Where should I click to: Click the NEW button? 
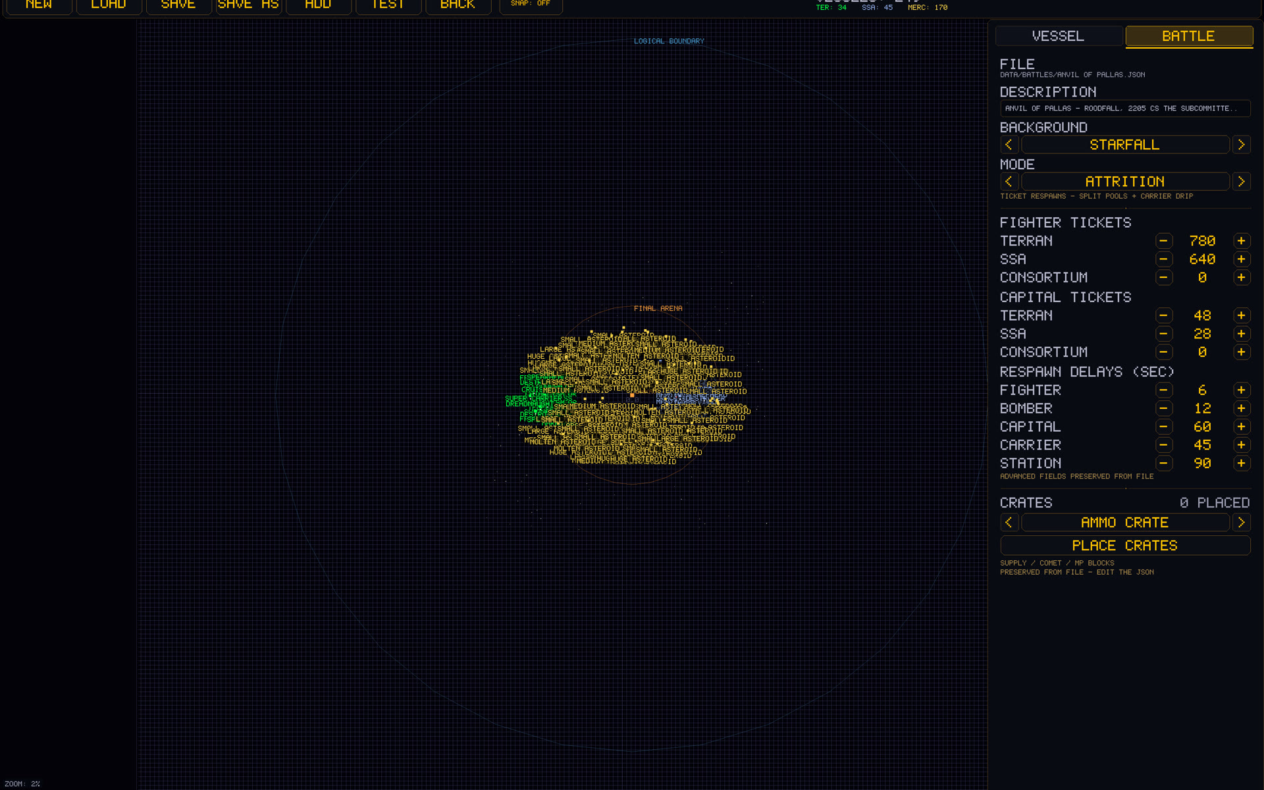tap(39, 6)
